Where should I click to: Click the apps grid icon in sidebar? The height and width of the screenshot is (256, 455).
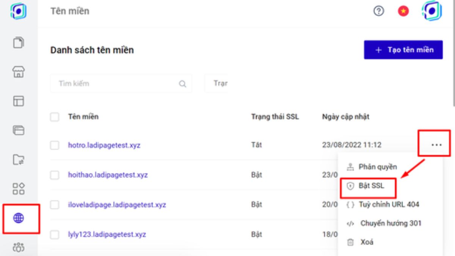coord(19,188)
